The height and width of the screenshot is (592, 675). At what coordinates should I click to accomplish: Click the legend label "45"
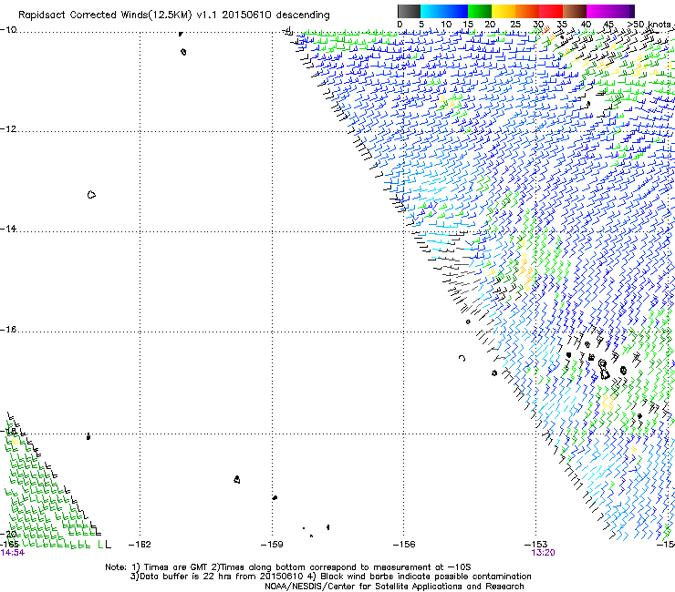(x=608, y=25)
